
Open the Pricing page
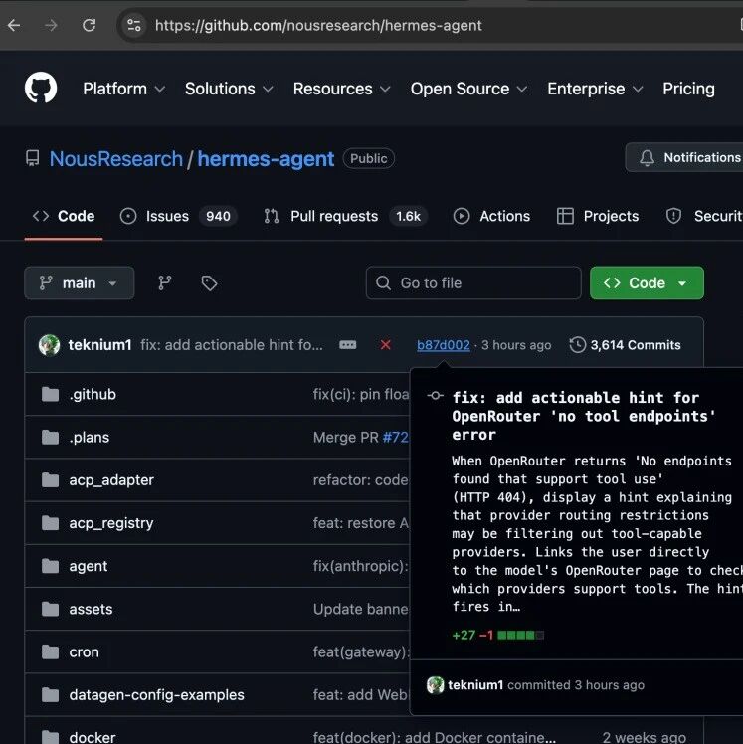688,89
